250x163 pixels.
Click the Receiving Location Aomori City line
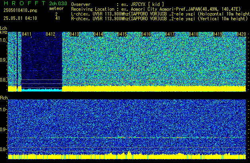click(x=156, y=9)
